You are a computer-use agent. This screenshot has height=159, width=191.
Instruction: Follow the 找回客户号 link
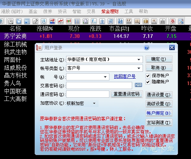pos(125,76)
